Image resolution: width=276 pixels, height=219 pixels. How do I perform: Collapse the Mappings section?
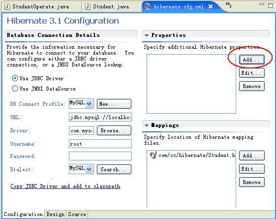147,125
